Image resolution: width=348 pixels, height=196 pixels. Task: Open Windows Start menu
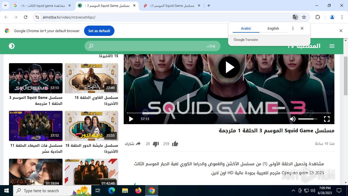(x=7, y=191)
